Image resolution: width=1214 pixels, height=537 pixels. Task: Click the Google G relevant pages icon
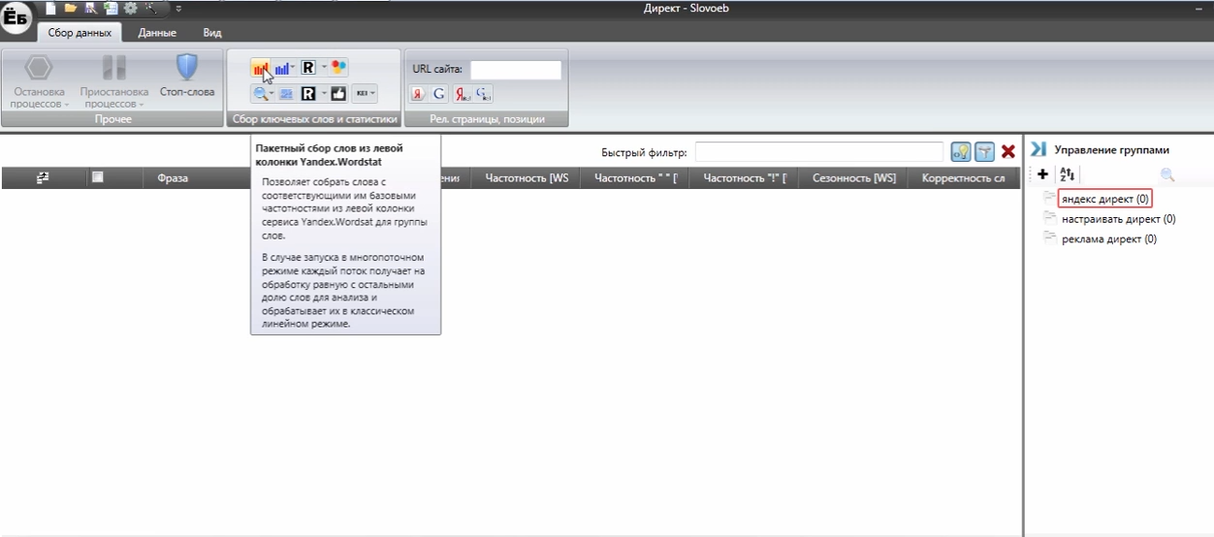coord(439,94)
